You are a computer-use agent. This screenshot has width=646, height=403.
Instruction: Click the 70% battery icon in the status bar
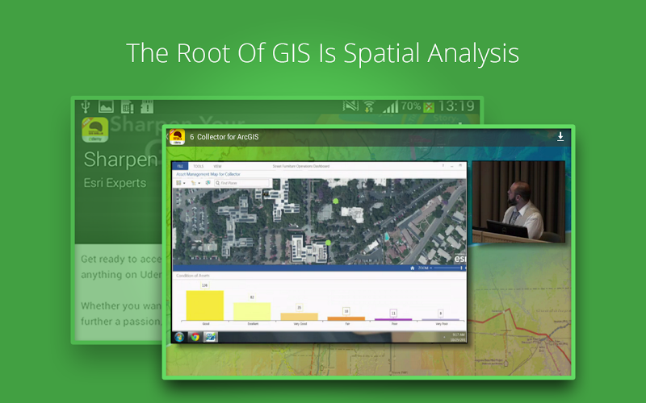pyautogui.click(x=429, y=107)
